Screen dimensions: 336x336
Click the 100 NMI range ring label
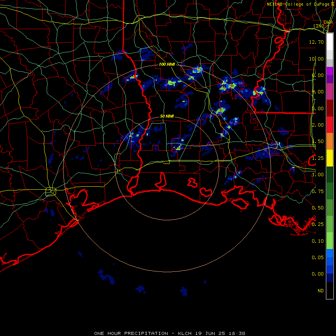click(x=167, y=64)
